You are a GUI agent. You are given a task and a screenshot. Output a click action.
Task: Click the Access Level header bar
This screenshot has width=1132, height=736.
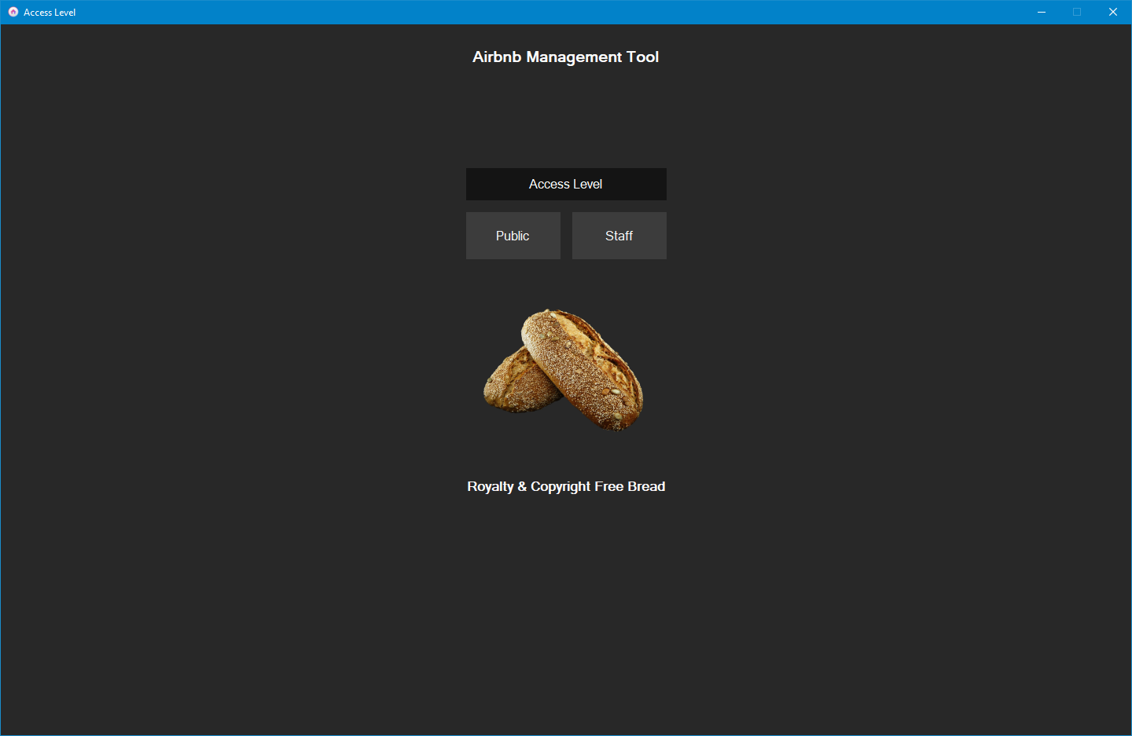(x=566, y=184)
